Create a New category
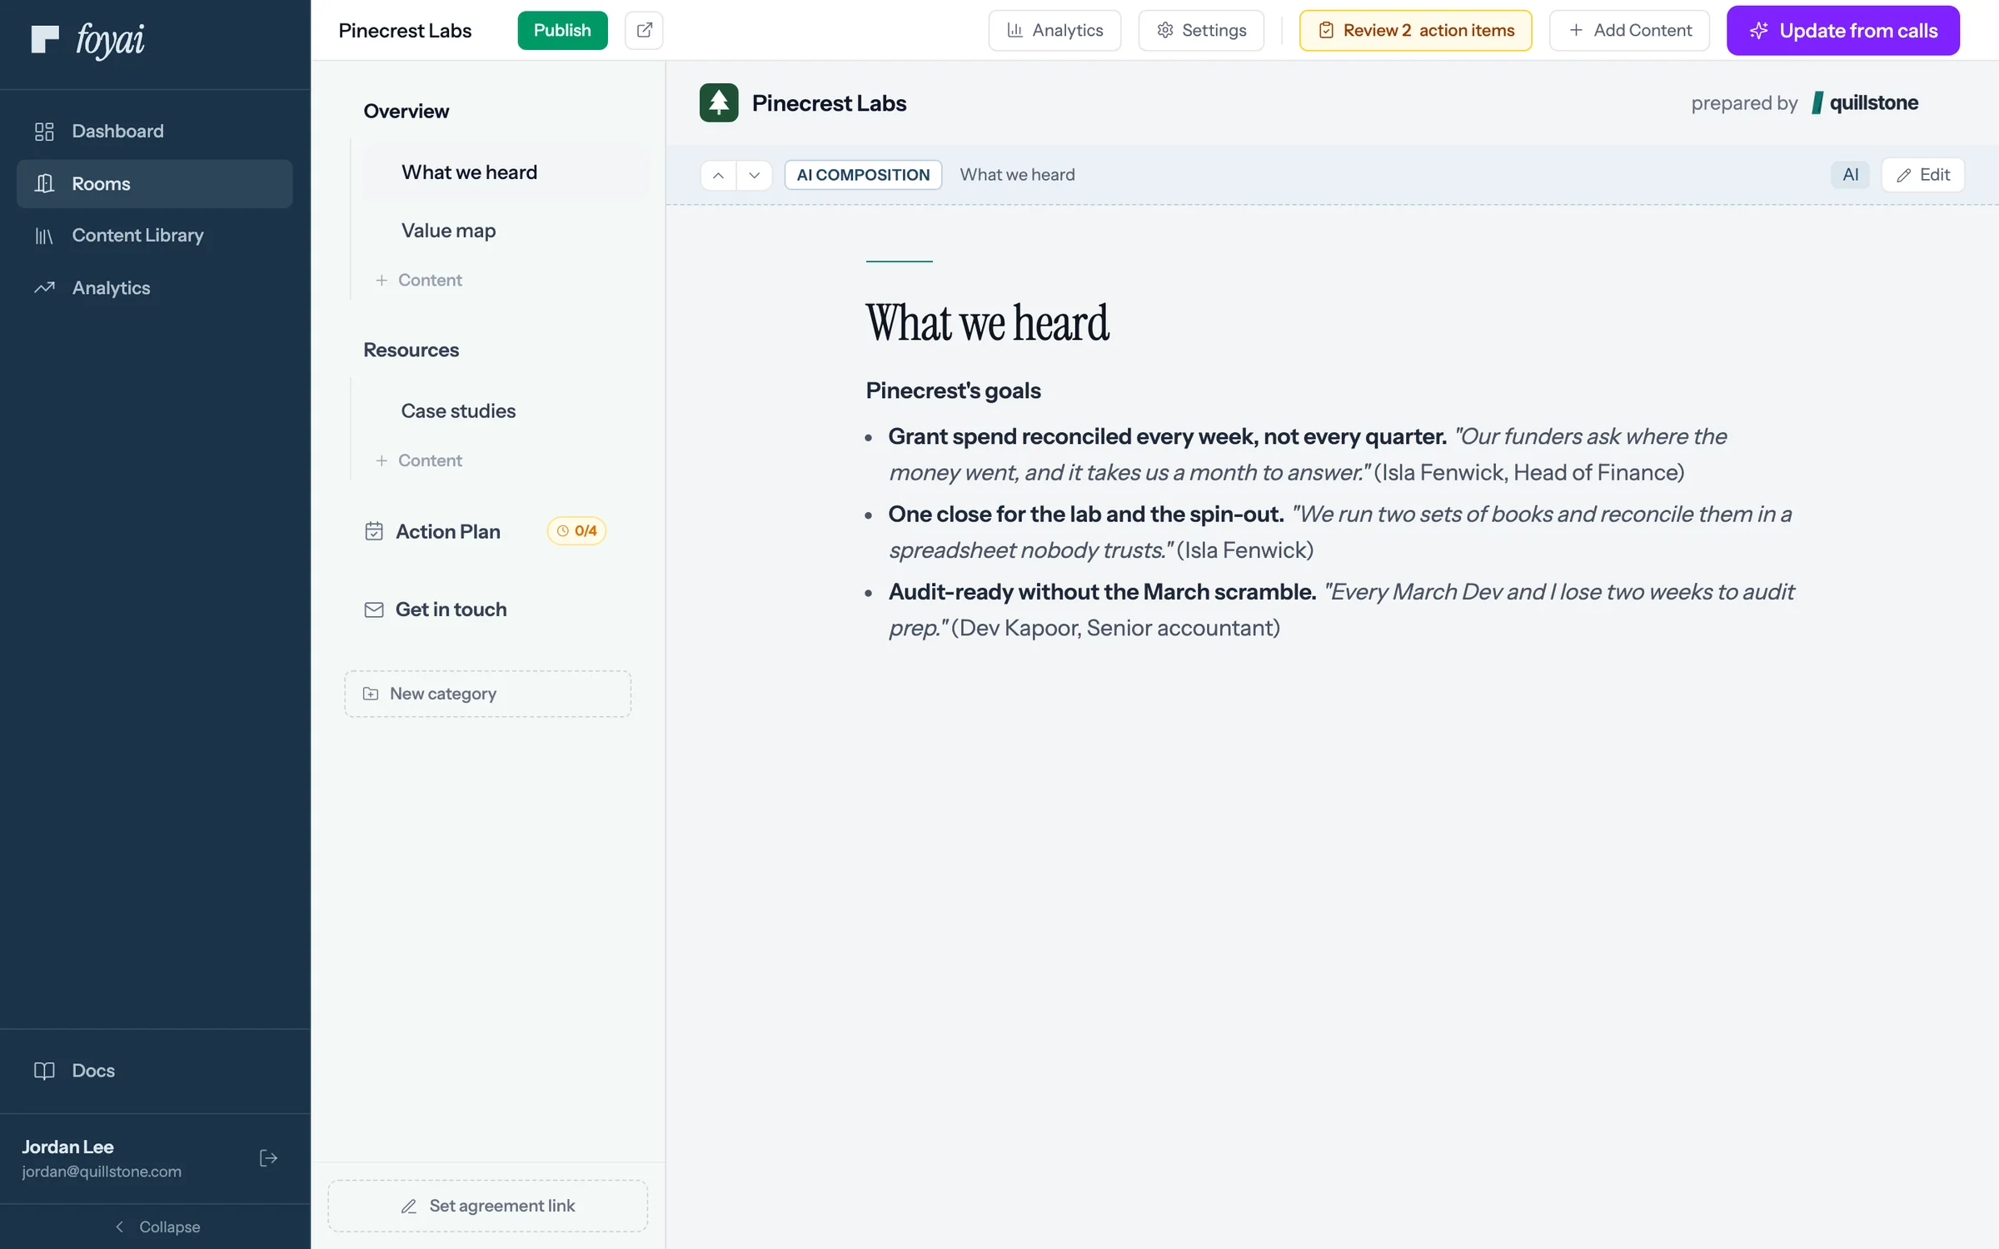The width and height of the screenshot is (1999, 1249). click(x=488, y=694)
